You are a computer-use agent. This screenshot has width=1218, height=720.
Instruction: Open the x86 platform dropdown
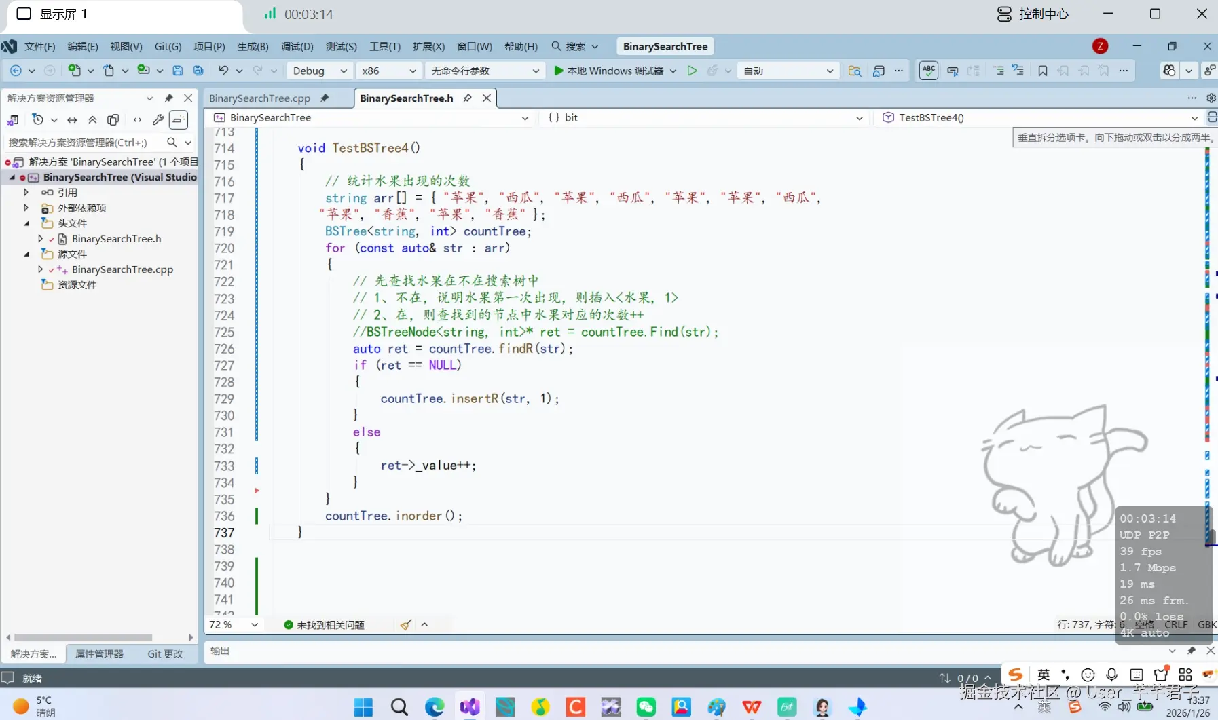coord(389,71)
